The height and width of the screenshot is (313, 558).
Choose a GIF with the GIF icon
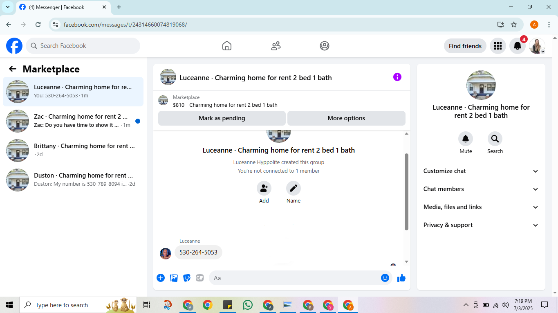tap(200, 278)
